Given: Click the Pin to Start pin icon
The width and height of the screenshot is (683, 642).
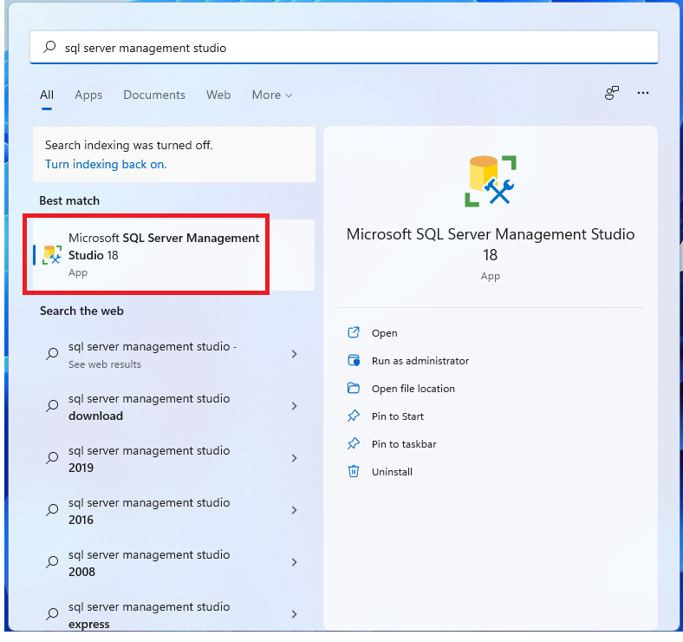Looking at the screenshot, I should pyautogui.click(x=354, y=416).
